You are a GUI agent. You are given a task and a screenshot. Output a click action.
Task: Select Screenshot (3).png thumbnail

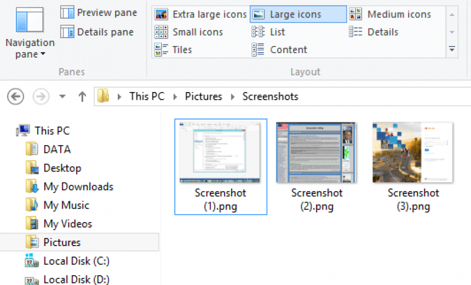point(413,152)
